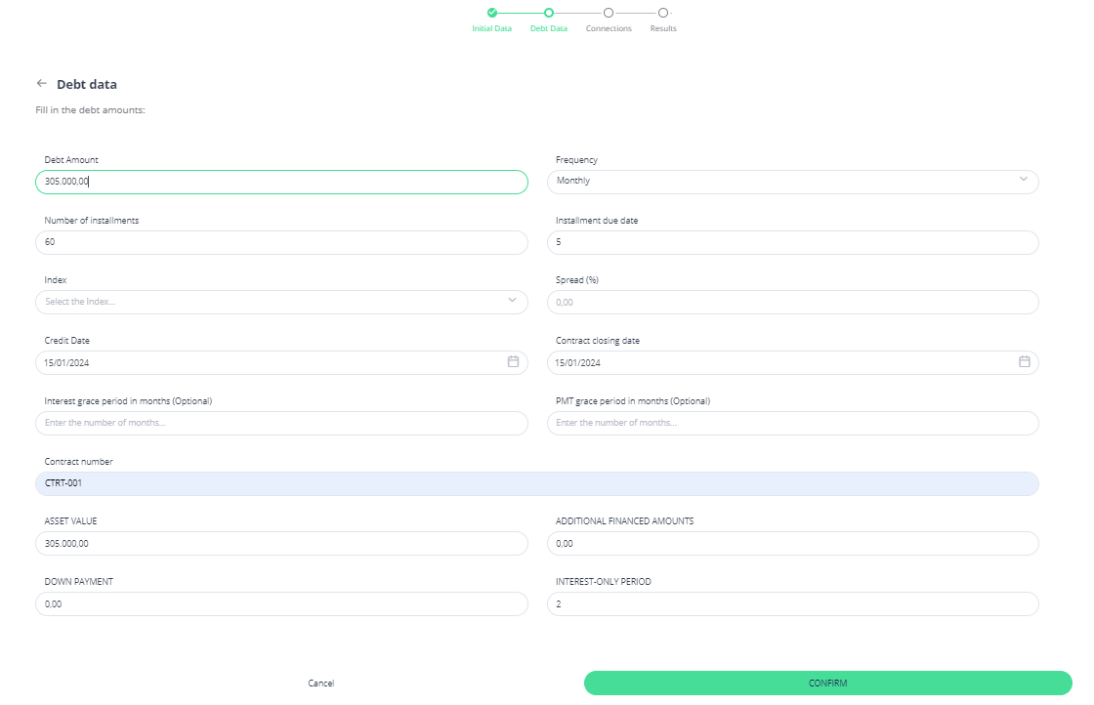Viewport: 1094px width, 705px height.
Task: Open the Credit Date calendar picker
Action: pyautogui.click(x=513, y=361)
